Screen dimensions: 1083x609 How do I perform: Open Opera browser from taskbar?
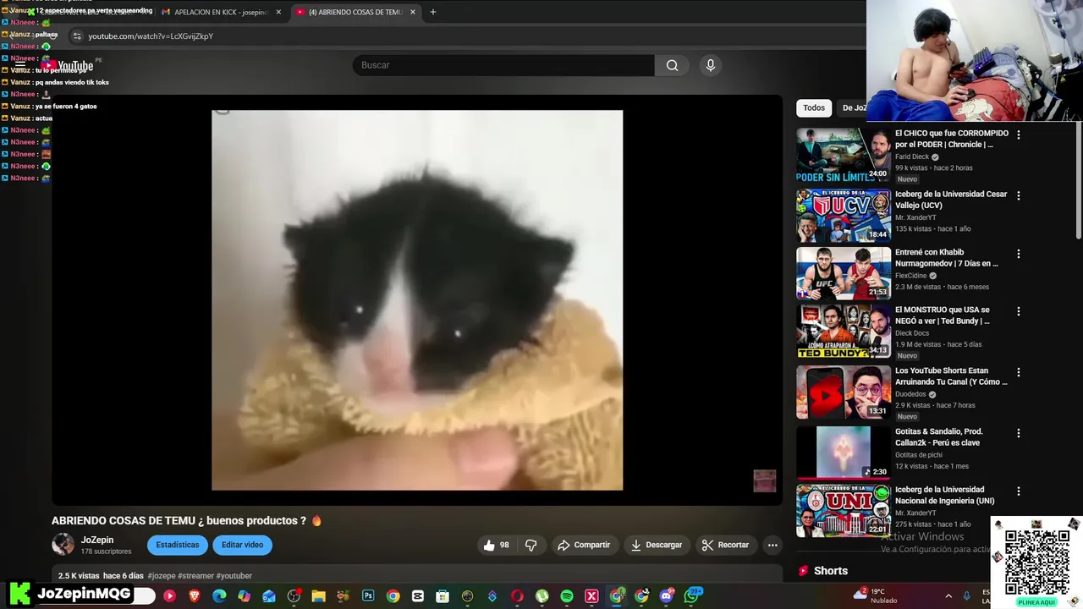(x=517, y=596)
